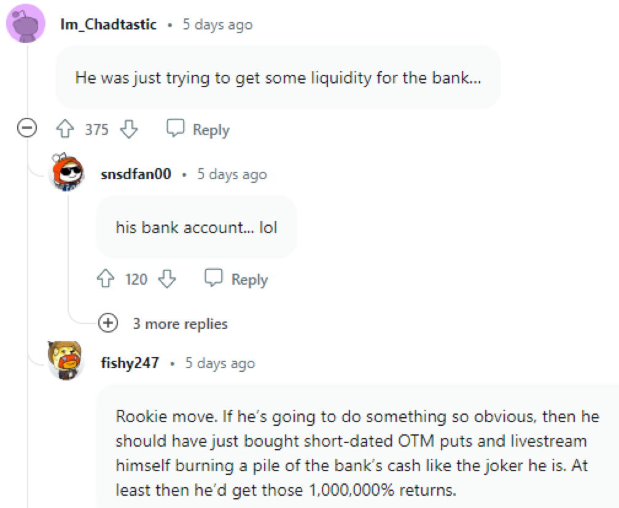Screen dimensions: 619x508
Task: Open snsdfan00's sunglasses avatar
Action: (x=67, y=172)
